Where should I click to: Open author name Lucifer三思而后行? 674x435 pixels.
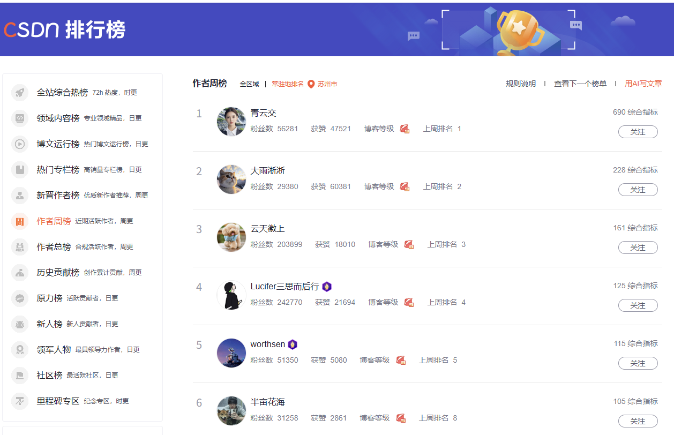click(284, 287)
